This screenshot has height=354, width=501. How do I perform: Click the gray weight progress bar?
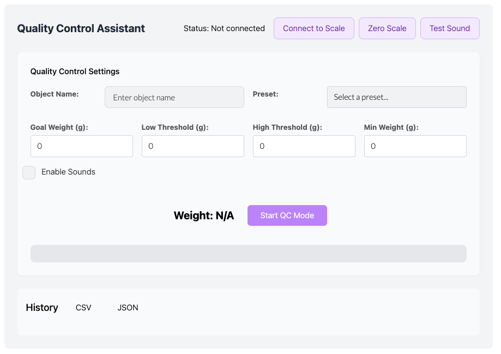pyautogui.click(x=249, y=254)
